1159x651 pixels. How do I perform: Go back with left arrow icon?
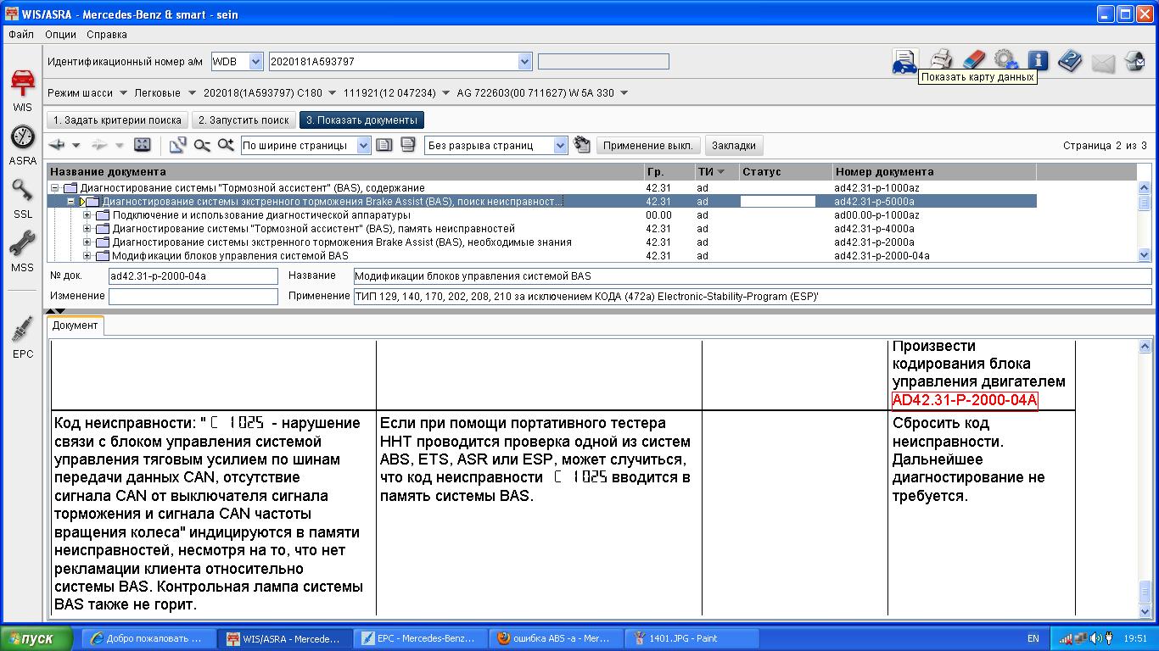pos(58,145)
